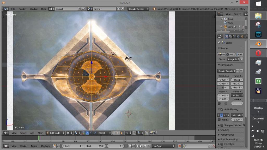Click the 50% resolution percentage slider

[x=223, y=88]
